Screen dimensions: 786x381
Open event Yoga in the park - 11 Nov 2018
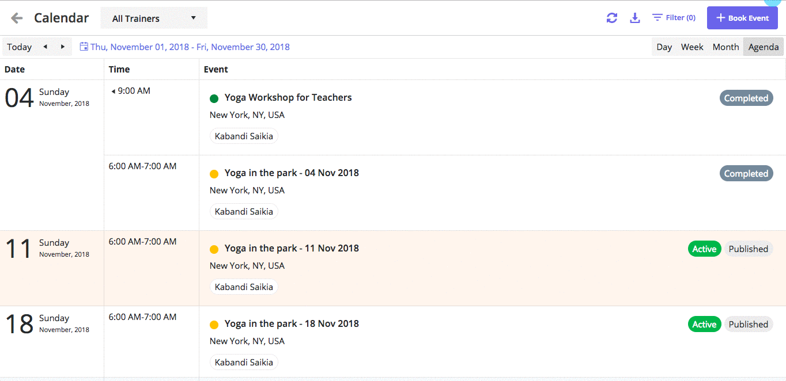point(292,248)
